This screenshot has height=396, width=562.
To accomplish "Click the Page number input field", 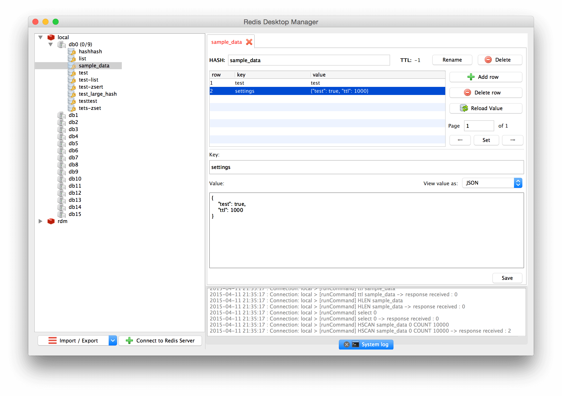I will (479, 126).
